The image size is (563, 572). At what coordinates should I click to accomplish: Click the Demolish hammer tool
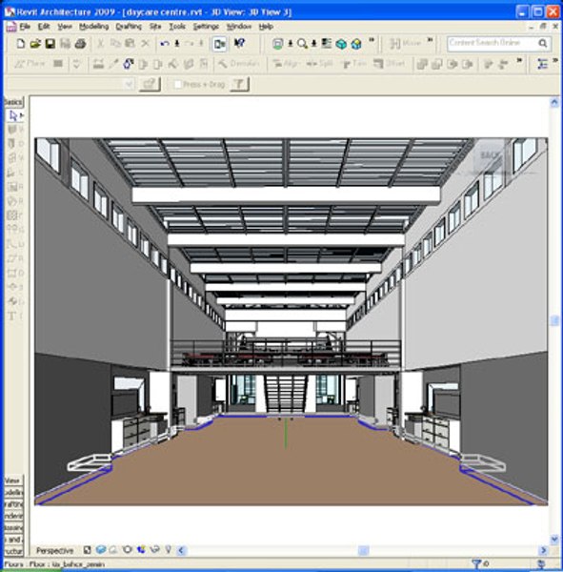click(x=238, y=64)
